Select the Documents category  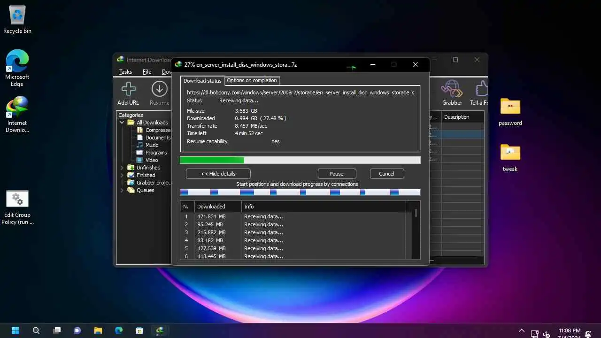[154, 138]
